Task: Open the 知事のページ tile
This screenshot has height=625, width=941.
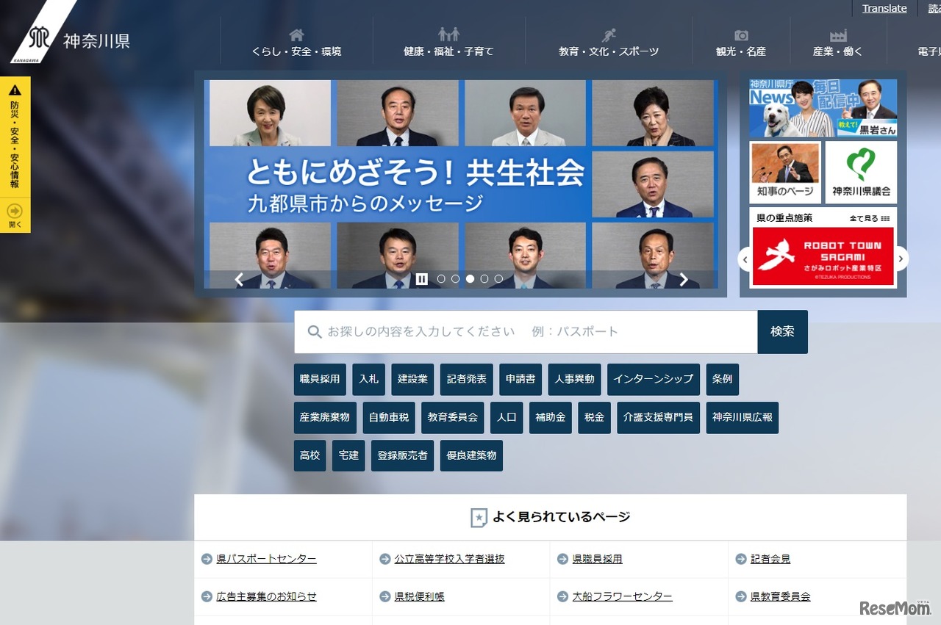Action: coord(785,172)
